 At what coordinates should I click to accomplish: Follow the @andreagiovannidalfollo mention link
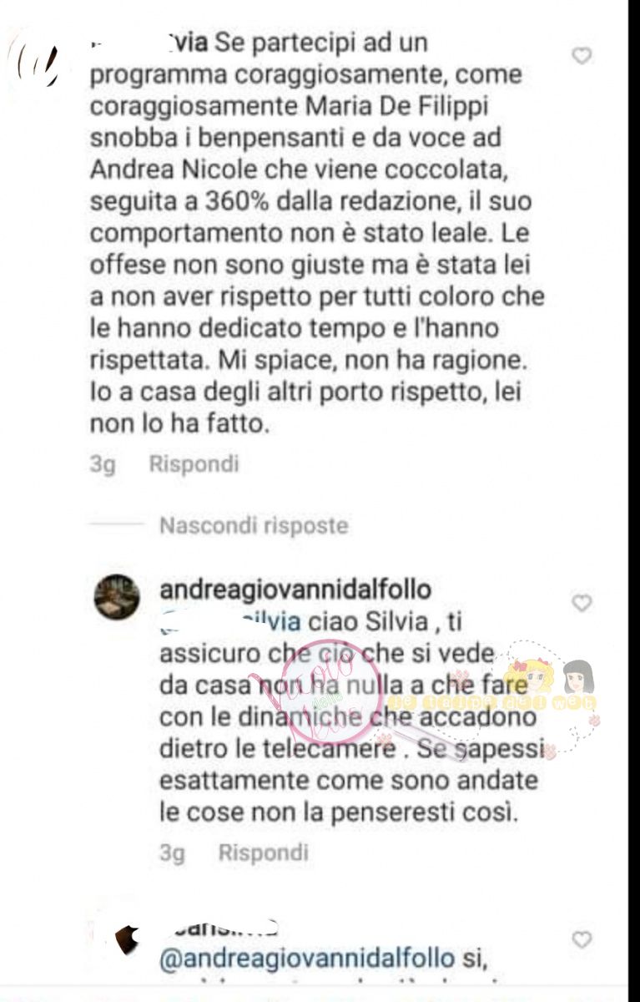point(307,959)
